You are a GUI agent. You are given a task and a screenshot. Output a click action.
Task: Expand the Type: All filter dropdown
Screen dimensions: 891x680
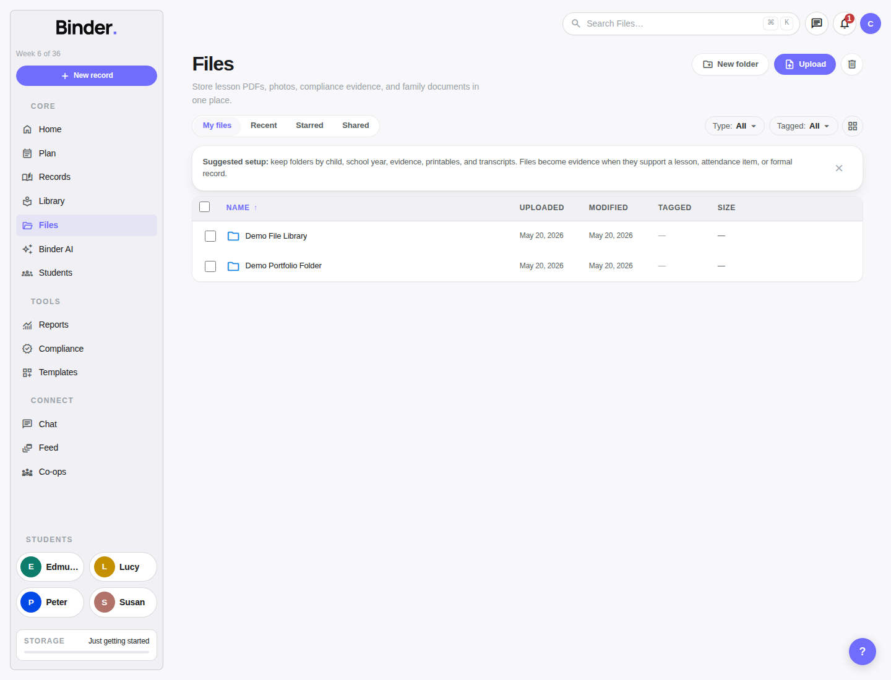point(734,126)
